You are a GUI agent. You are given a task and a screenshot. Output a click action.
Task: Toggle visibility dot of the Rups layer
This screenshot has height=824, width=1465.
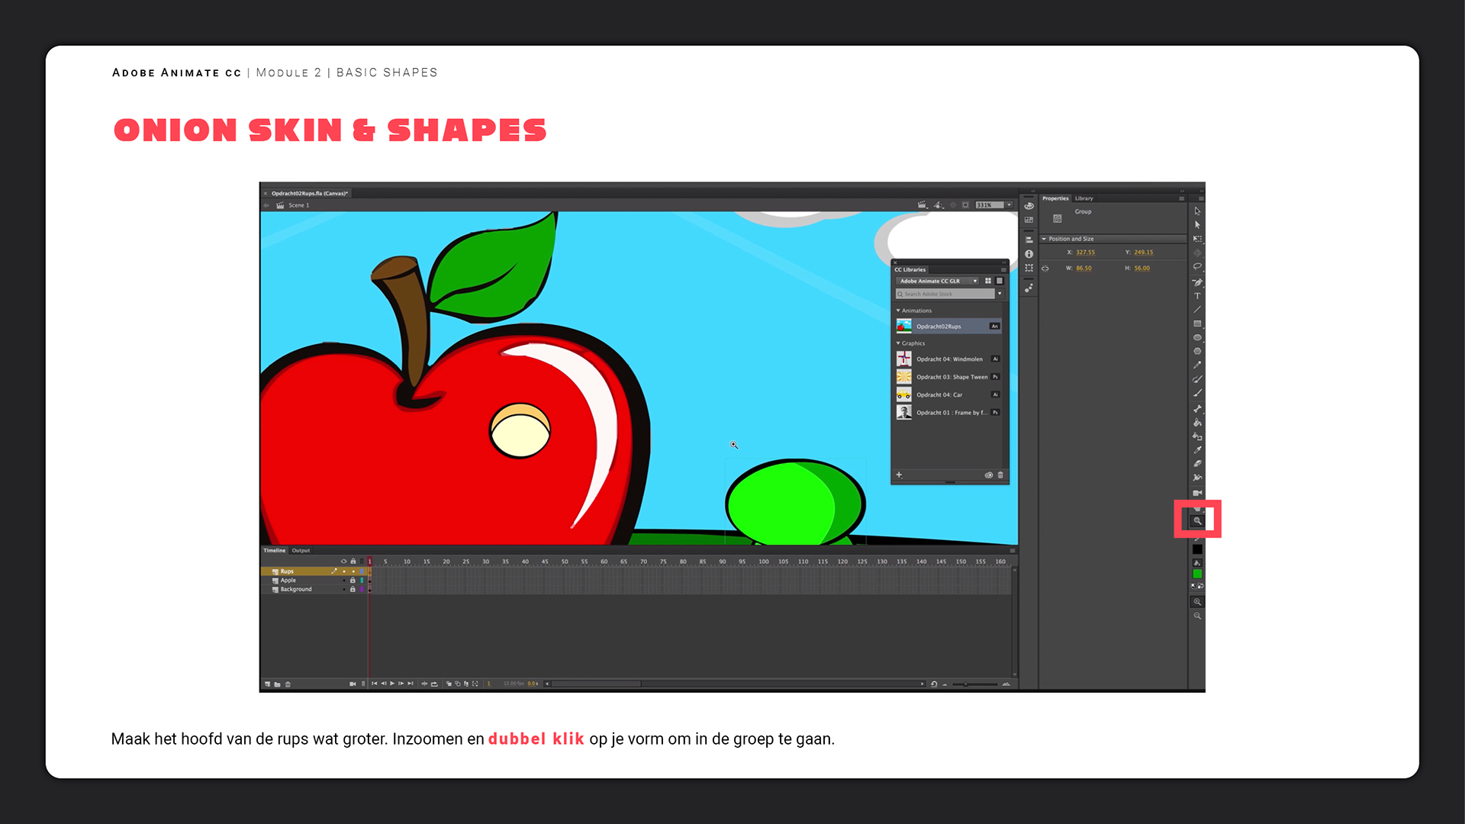click(x=343, y=571)
